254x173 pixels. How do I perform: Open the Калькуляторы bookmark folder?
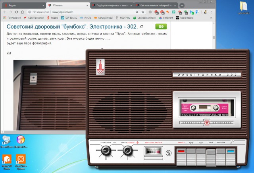pyautogui.click(x=103, y=18)
